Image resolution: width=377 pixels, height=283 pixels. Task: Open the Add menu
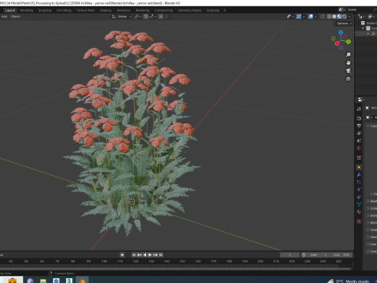[4, 17]
